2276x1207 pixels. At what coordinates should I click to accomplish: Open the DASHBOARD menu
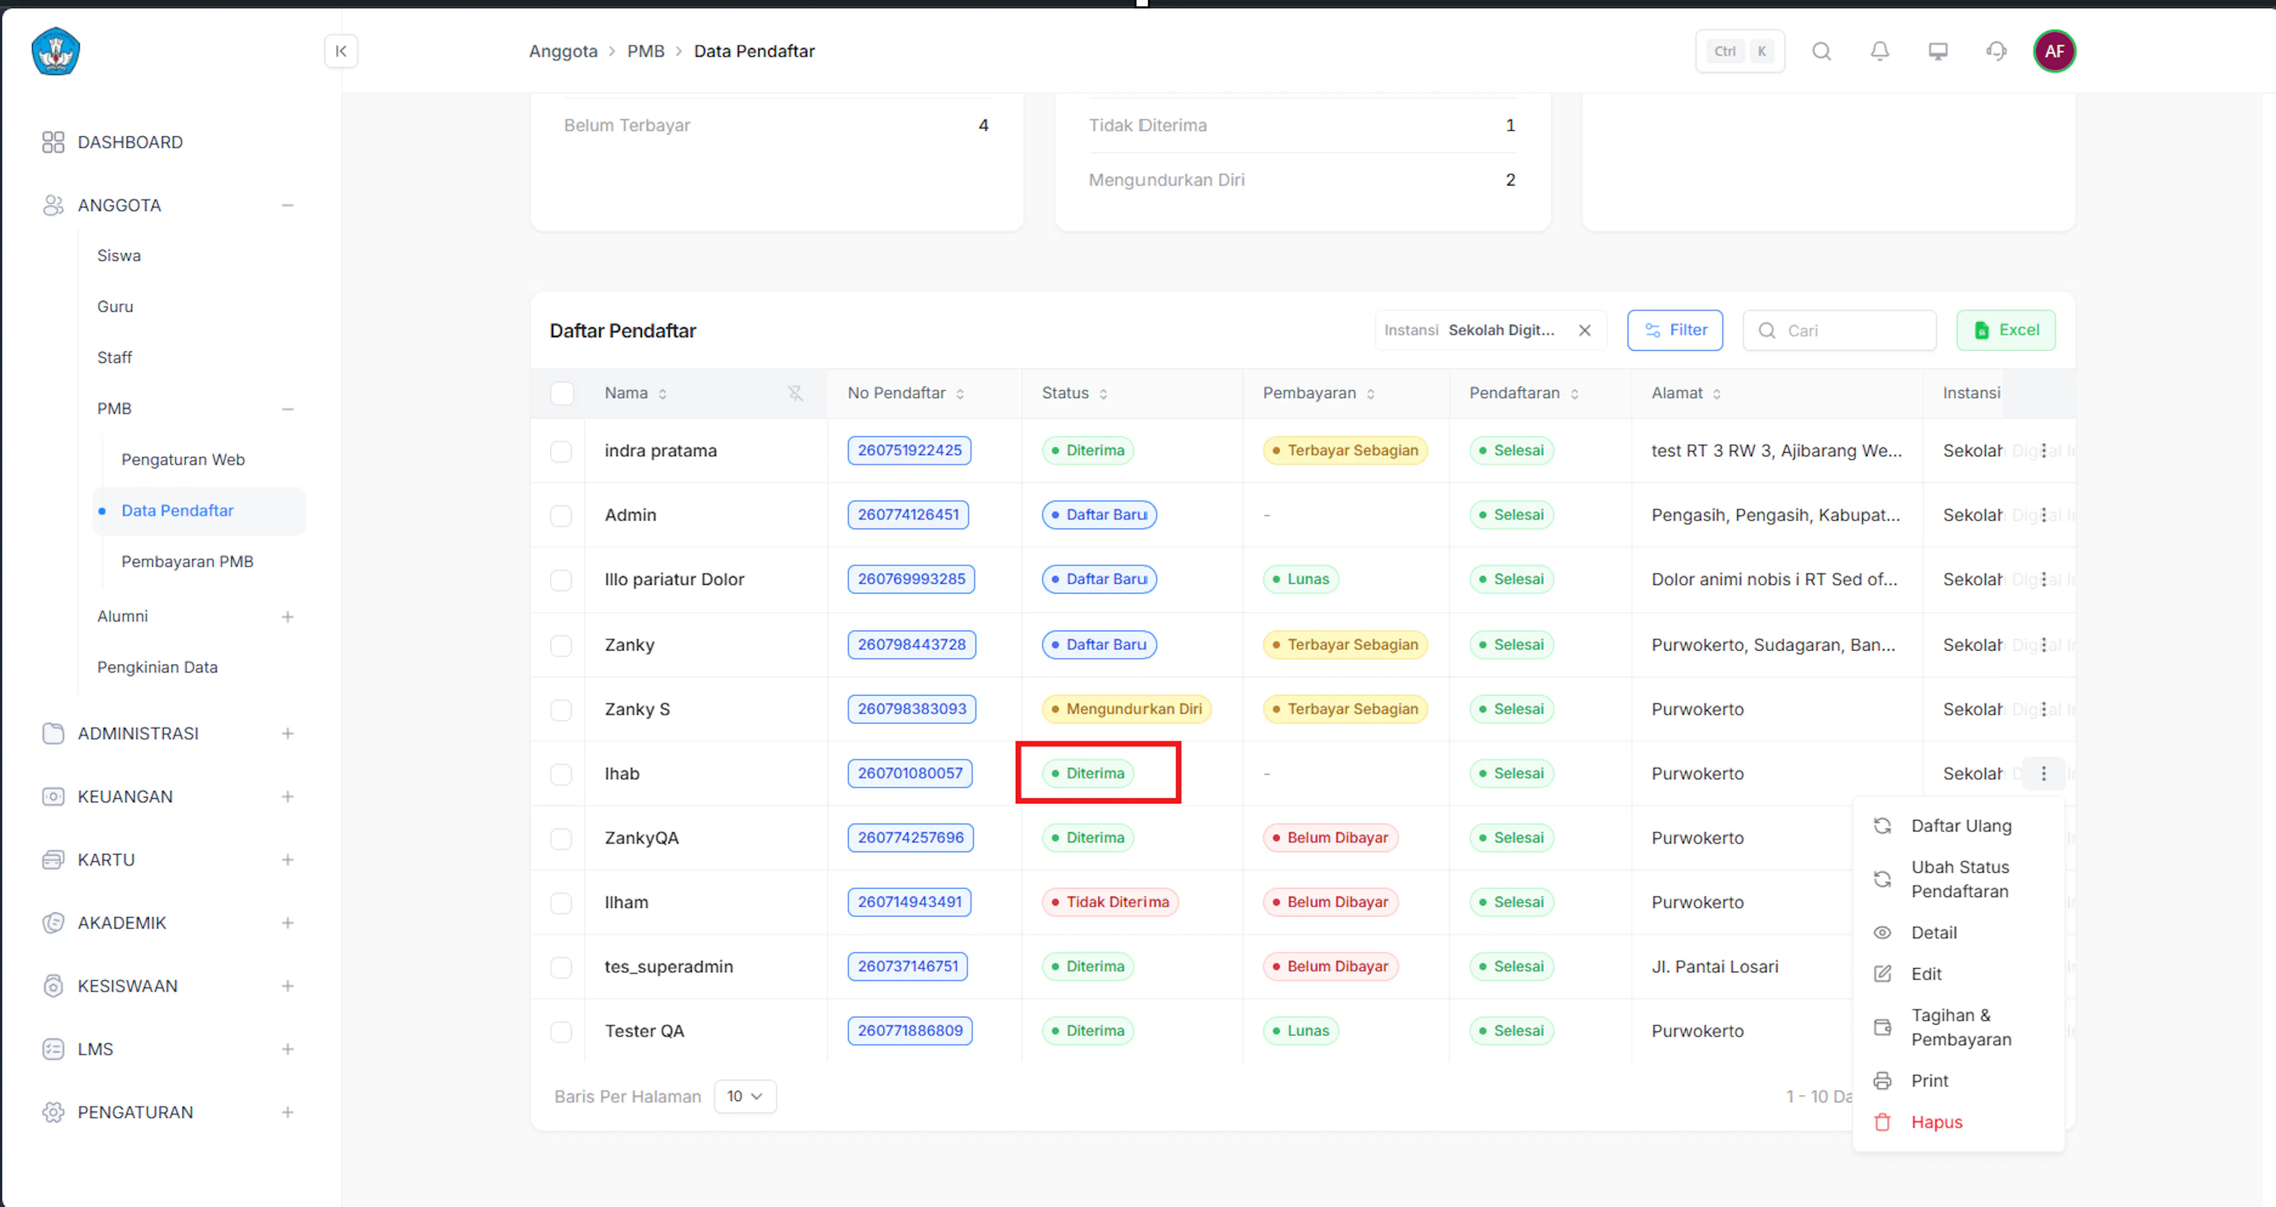pyautogui.click(x=130, y=142)
